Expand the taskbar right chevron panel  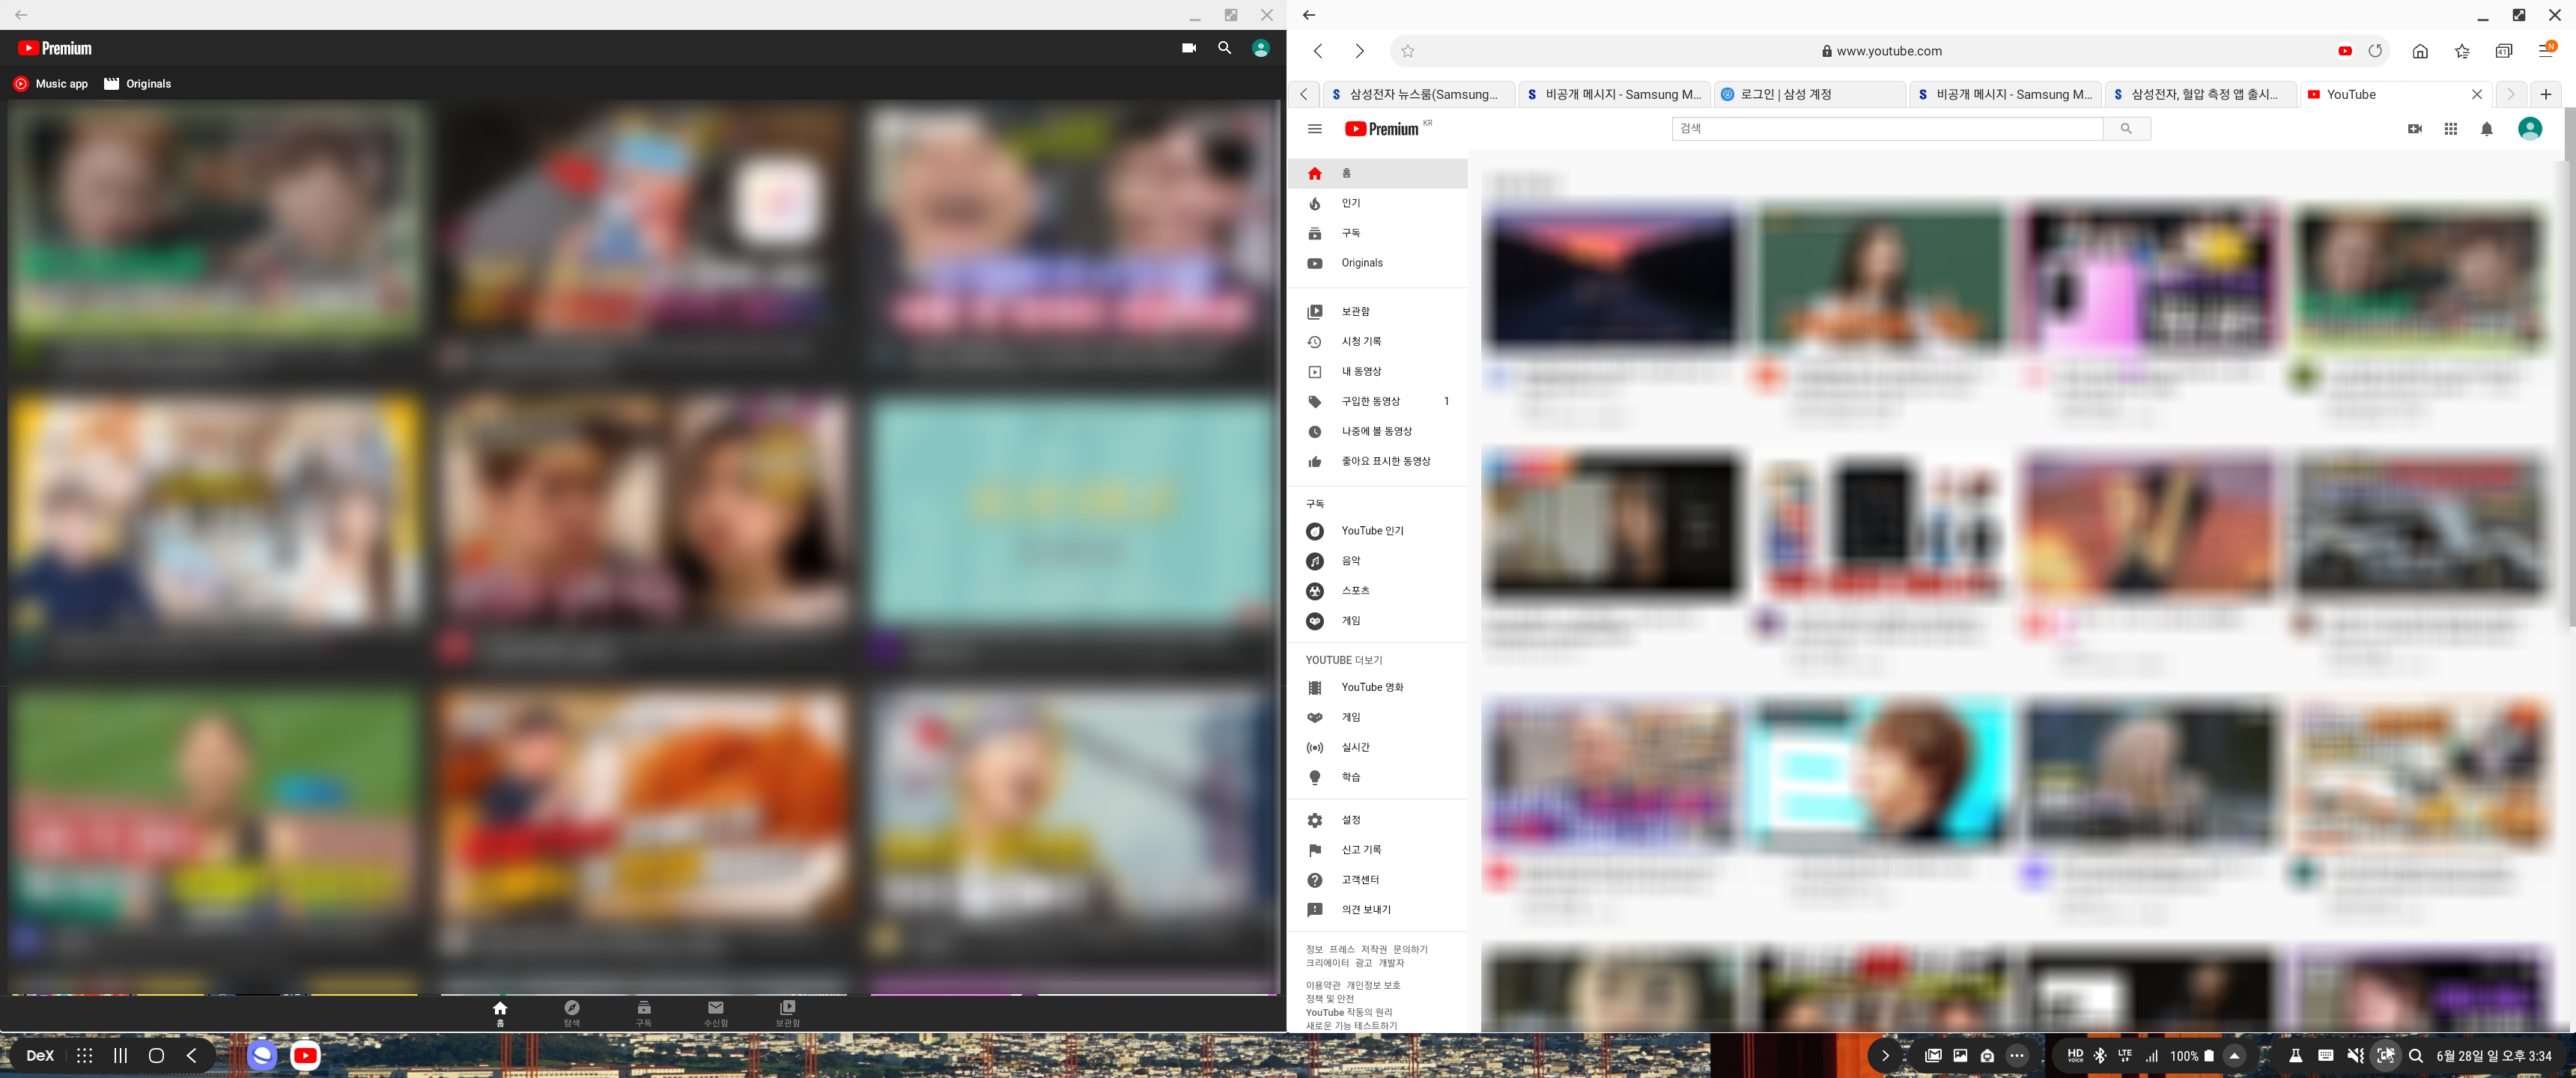click(1885, 1055)
